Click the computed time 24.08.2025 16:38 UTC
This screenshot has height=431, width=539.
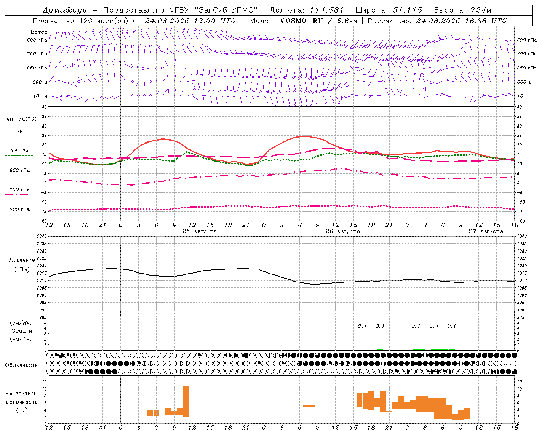click(462, 21)
